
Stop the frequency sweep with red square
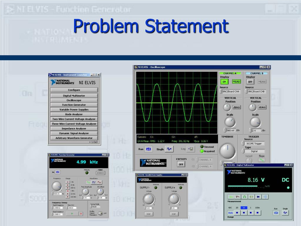(81, 214)
